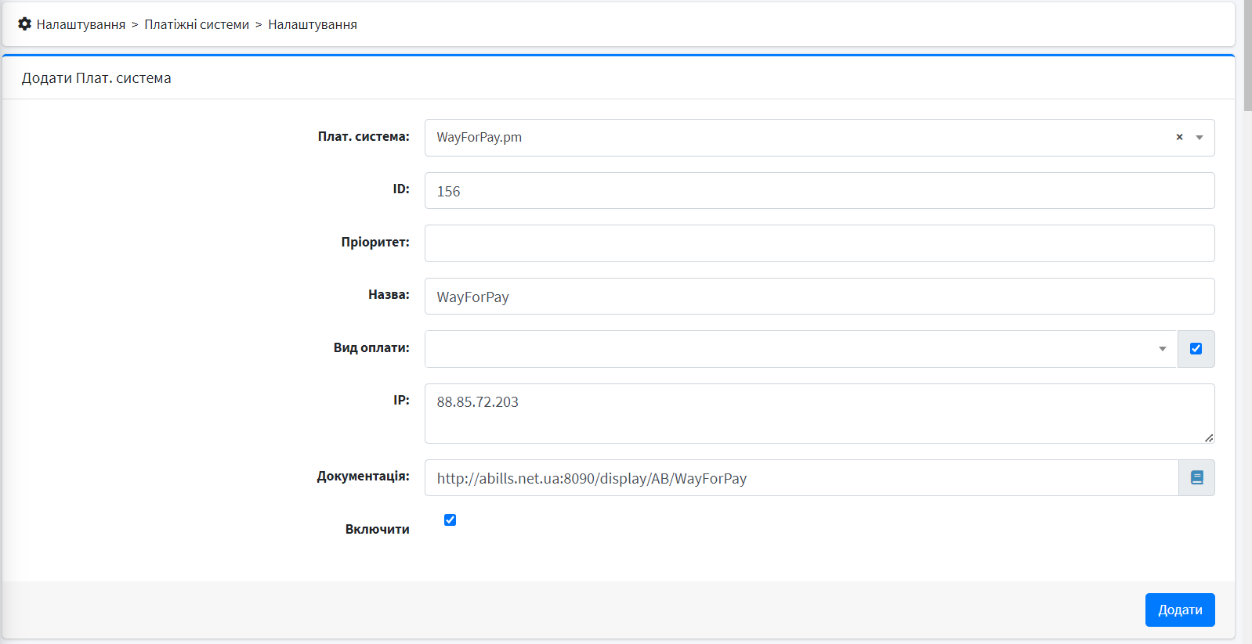Image resolution: width=1252 pixels, height=644 pixels.
Task: Open the documentation book icon
Action: pos(1196,477)
